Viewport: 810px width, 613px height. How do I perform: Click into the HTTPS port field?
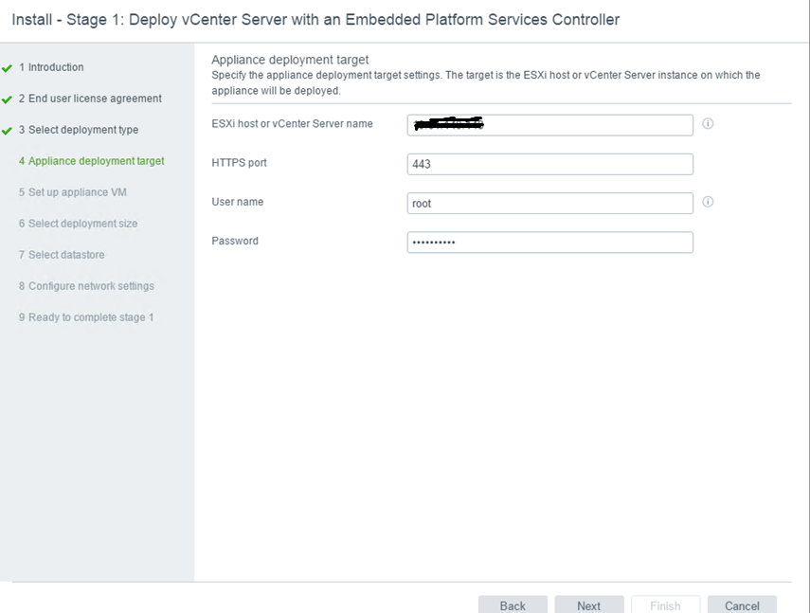(x=549, y=164)
